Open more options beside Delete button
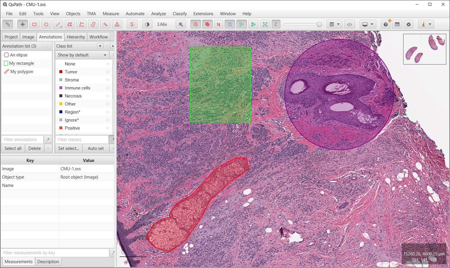450x268 pixels. (x=48, y=148)
